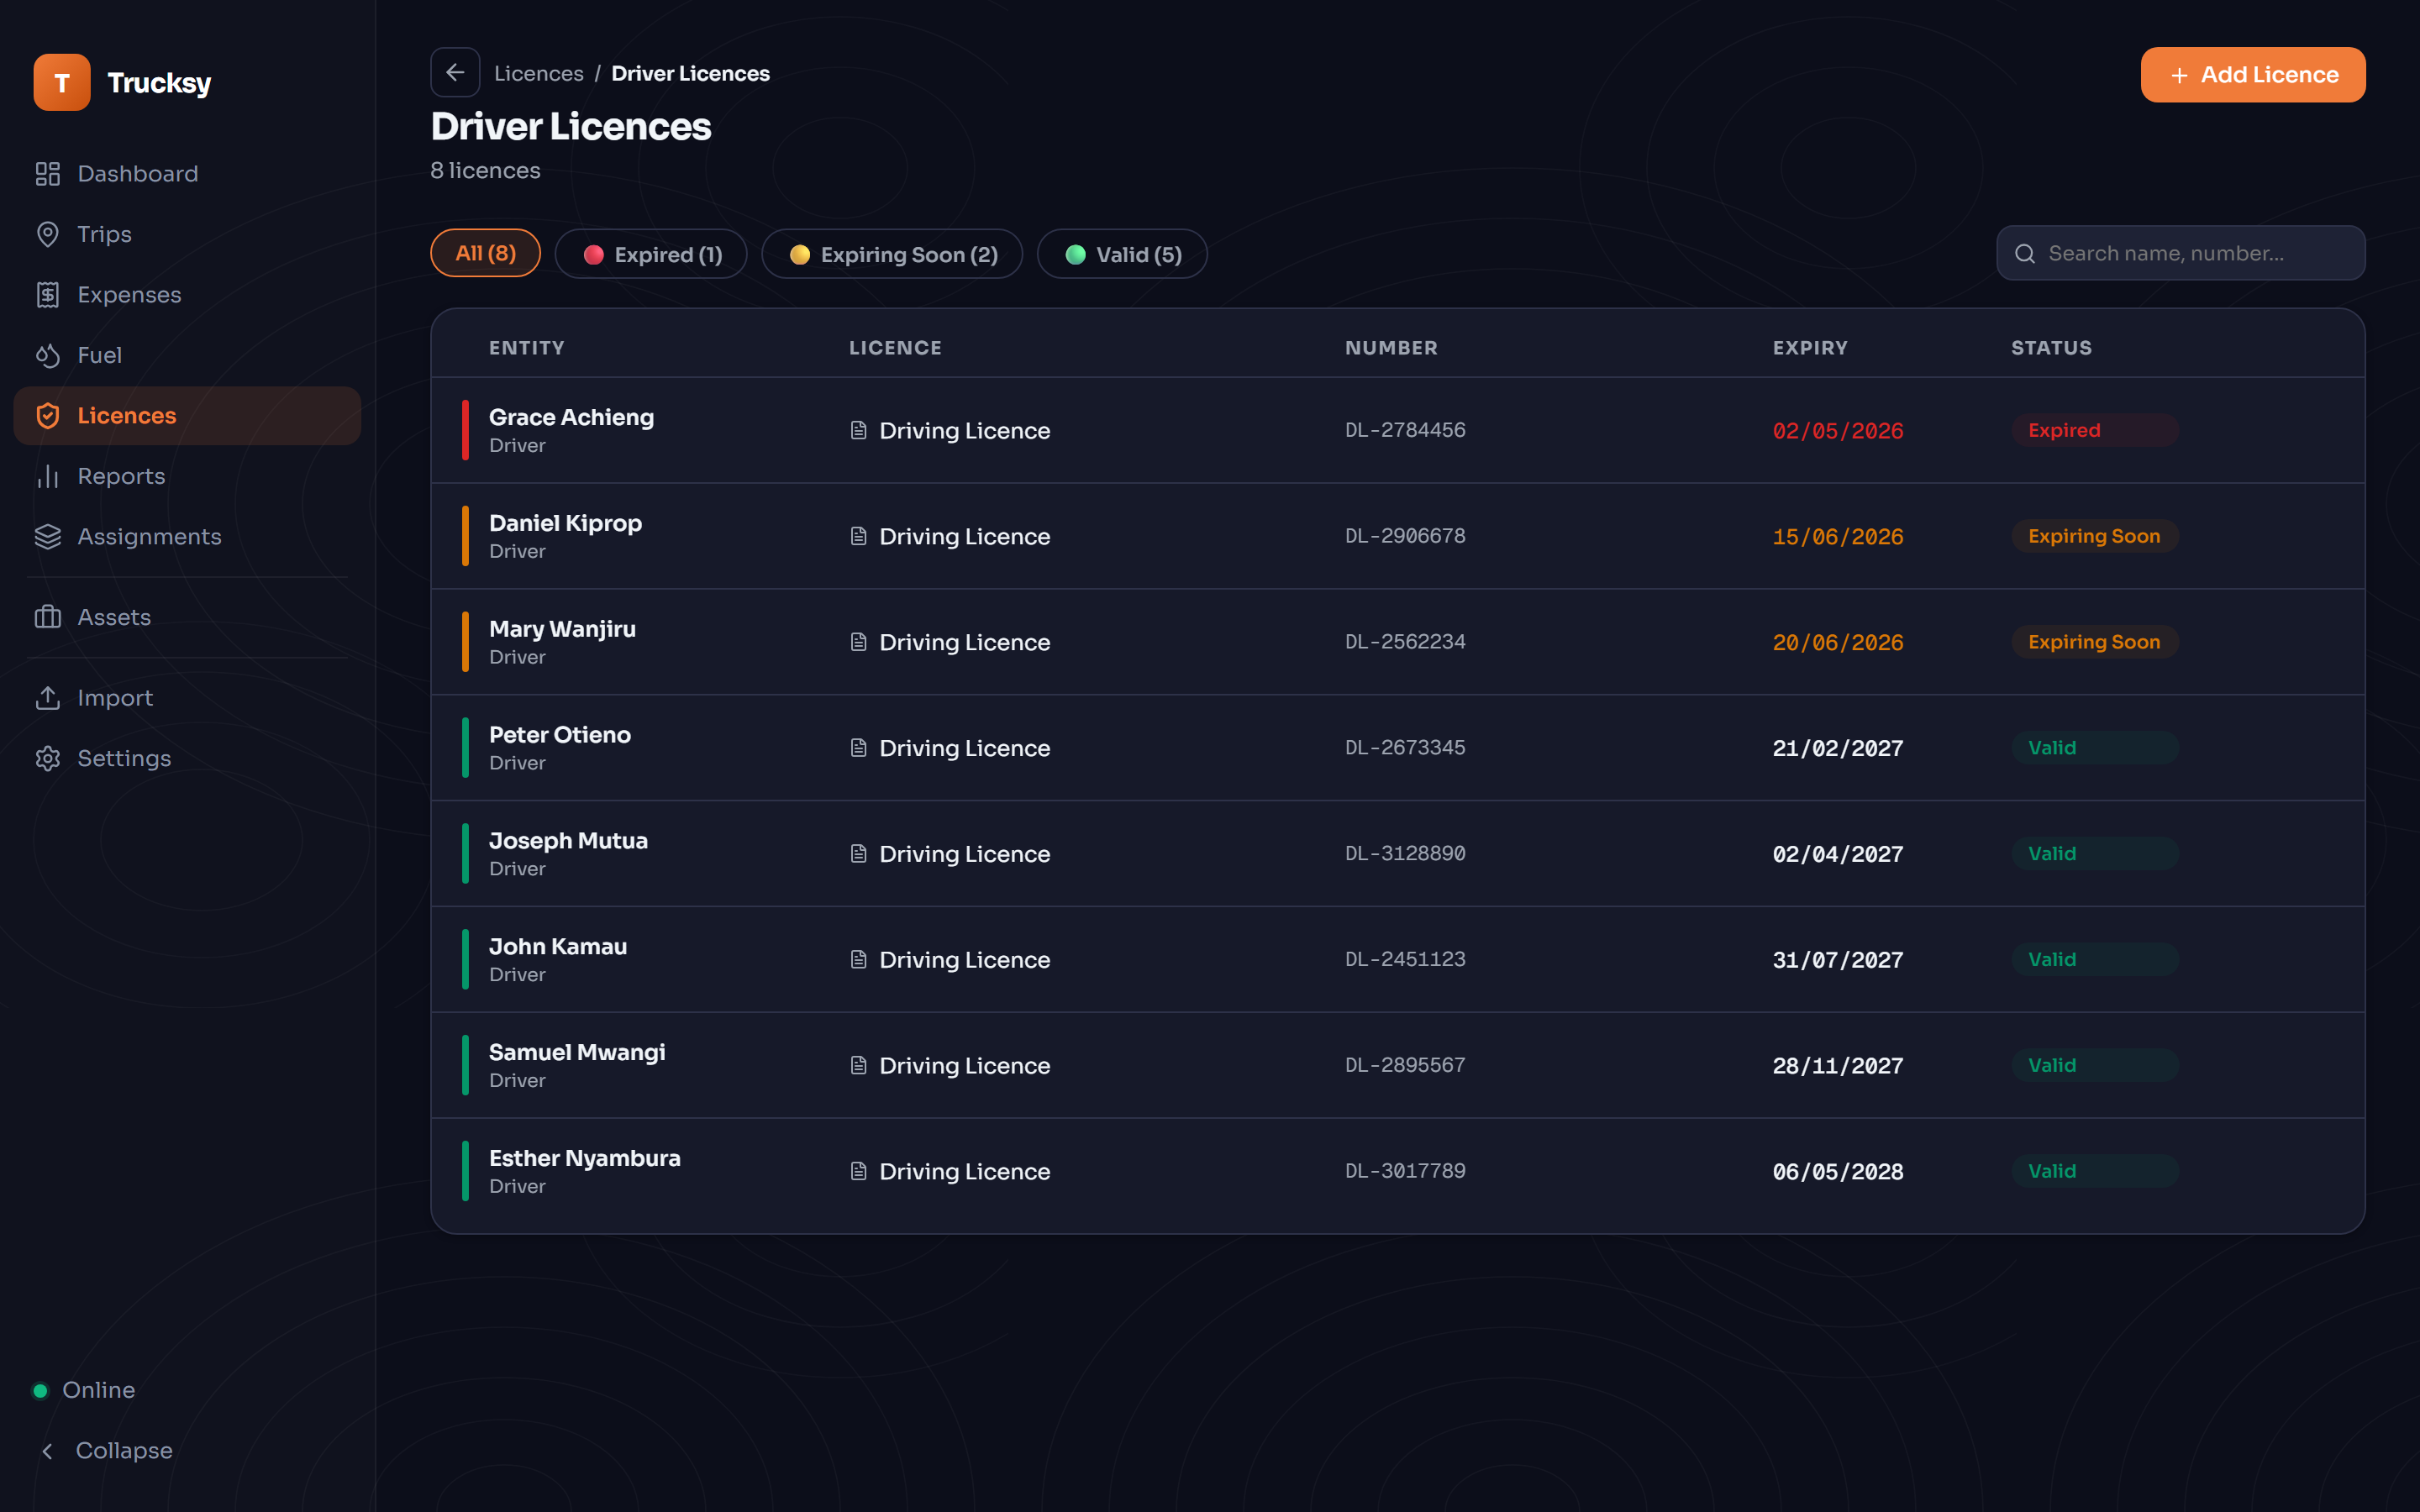Click document icon in Grace Achieng row
Image resolution: width=2420 pixels, height=1512 pixels.
[858, 431]
